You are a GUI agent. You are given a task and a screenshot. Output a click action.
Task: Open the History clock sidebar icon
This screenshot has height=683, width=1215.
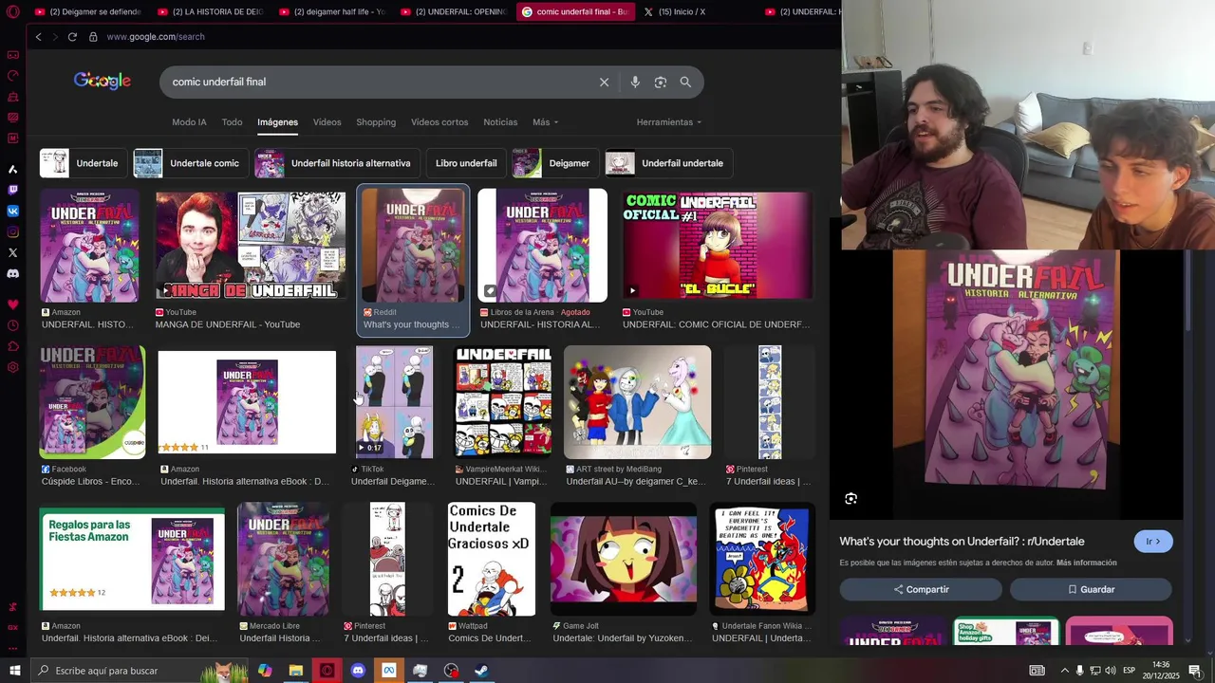12,325
